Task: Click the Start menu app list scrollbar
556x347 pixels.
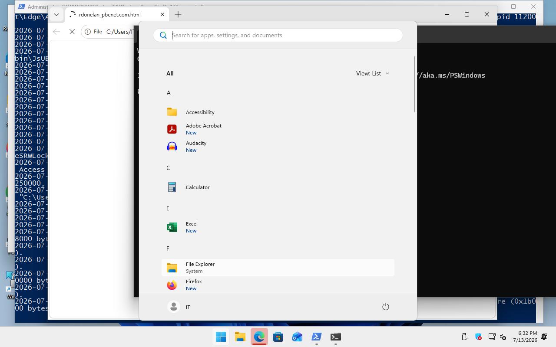Action: 415,85
